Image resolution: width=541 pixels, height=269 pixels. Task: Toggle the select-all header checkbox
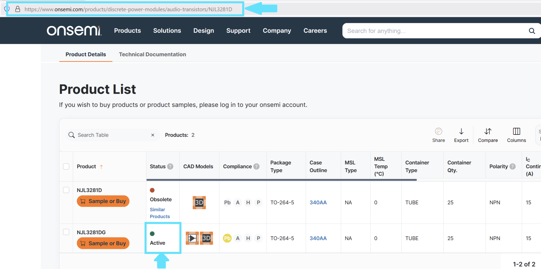[x=66, y=166]
